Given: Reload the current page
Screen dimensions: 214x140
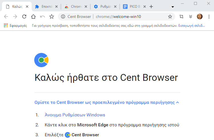Looking at the screenshot, I should [24, 17].
